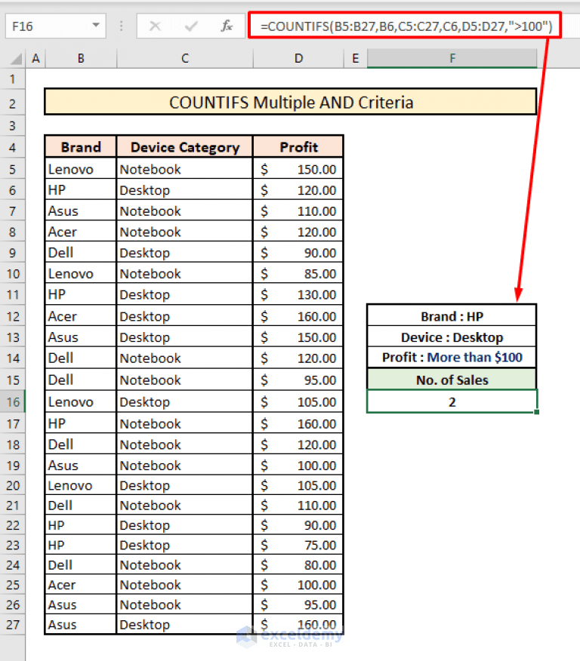Select cell C26 containing Notebook

(185, 604)
